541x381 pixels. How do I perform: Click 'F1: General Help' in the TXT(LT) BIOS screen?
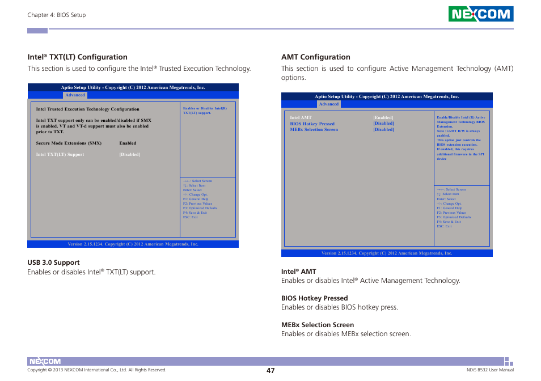click(196, 199)
